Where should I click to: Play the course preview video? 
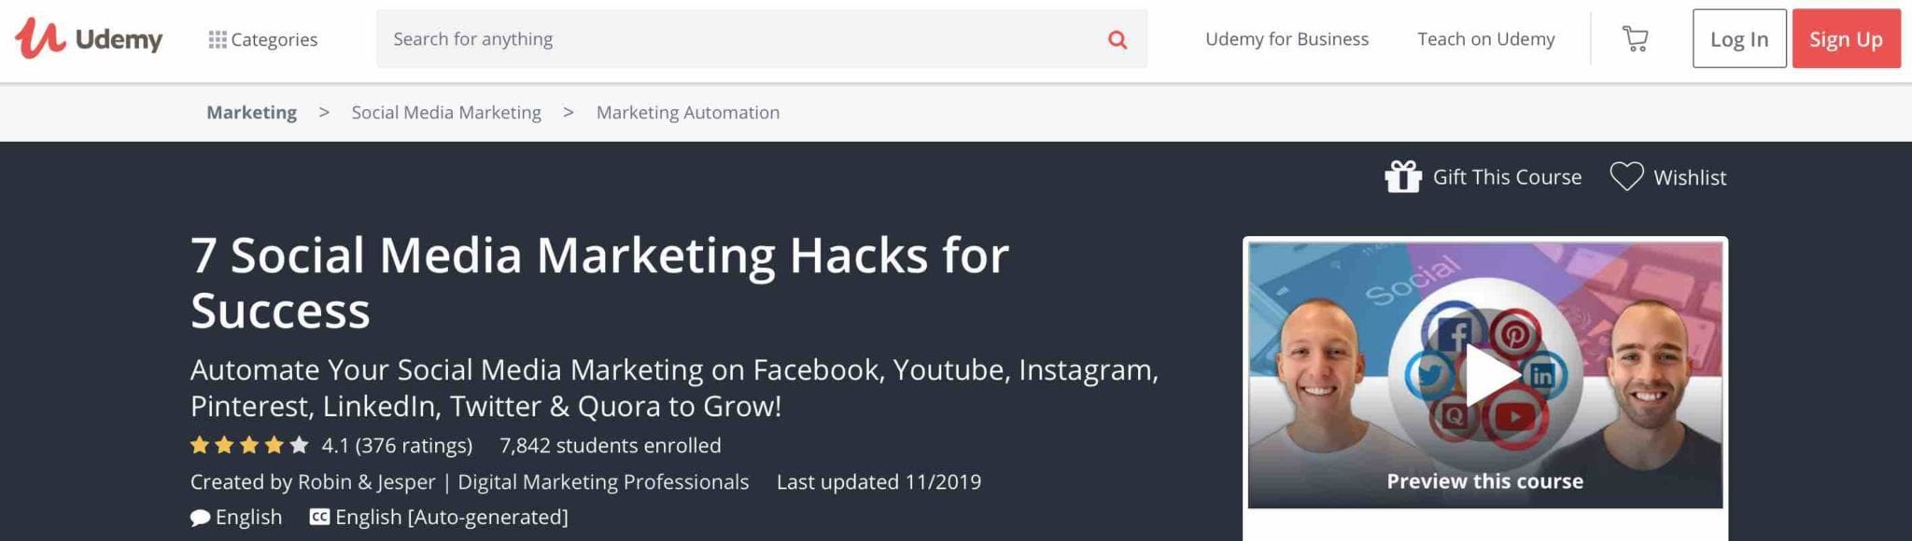coord(1485,374)
